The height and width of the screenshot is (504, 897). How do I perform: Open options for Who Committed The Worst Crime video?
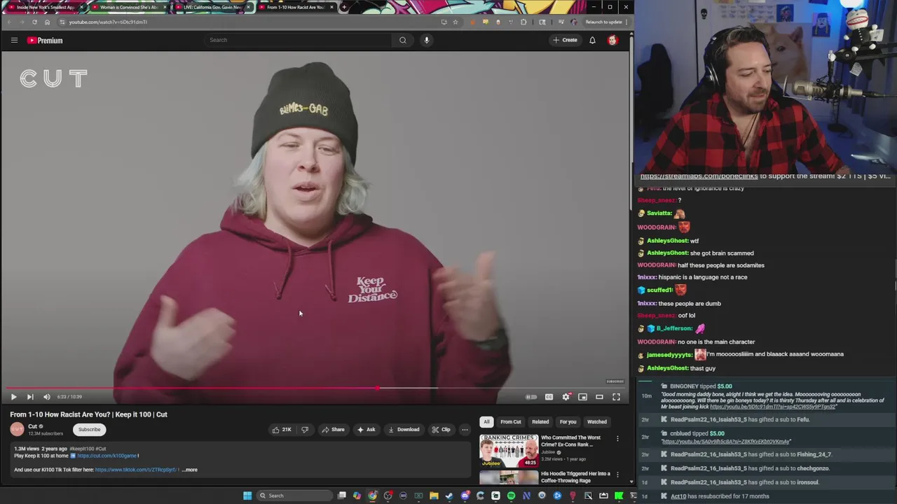coord(617,439)
